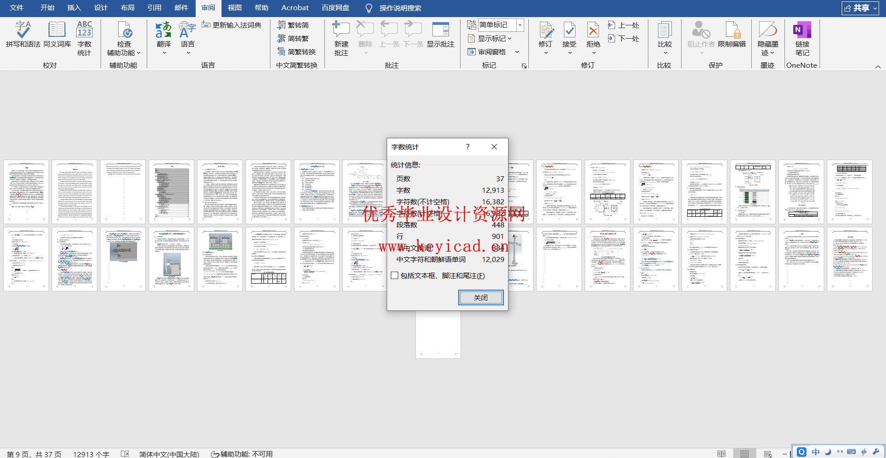Open the tracking (标记) group dialog launcher
Image resolution: width=886 pixels, height=458 pixels.
click(x=524, y=66)
